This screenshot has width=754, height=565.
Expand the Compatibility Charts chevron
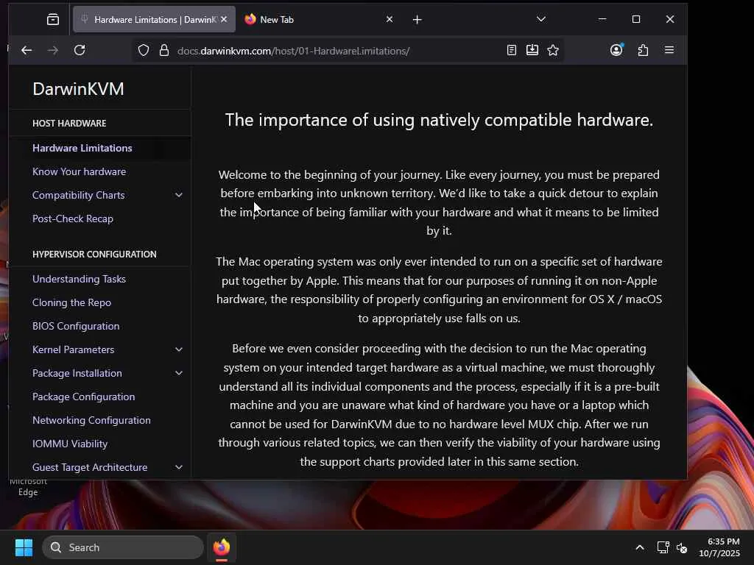point(179,195)
